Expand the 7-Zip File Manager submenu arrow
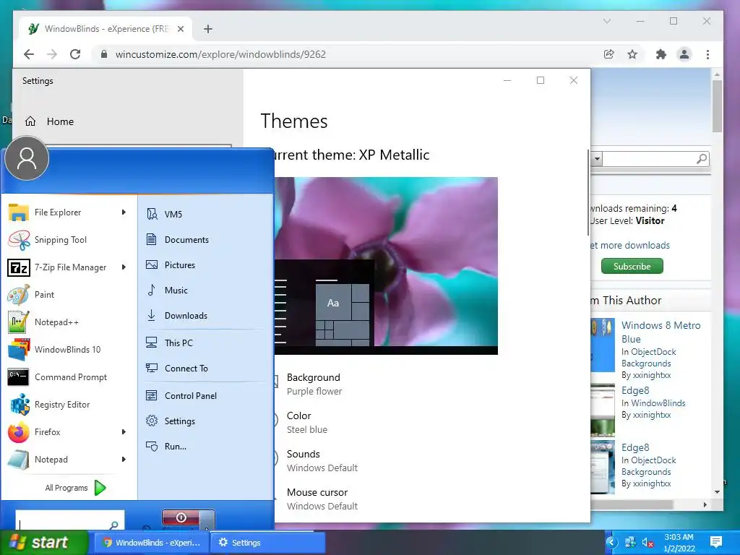Image resolution: width=740 pixels, height=555 pixels. (124, 267)
